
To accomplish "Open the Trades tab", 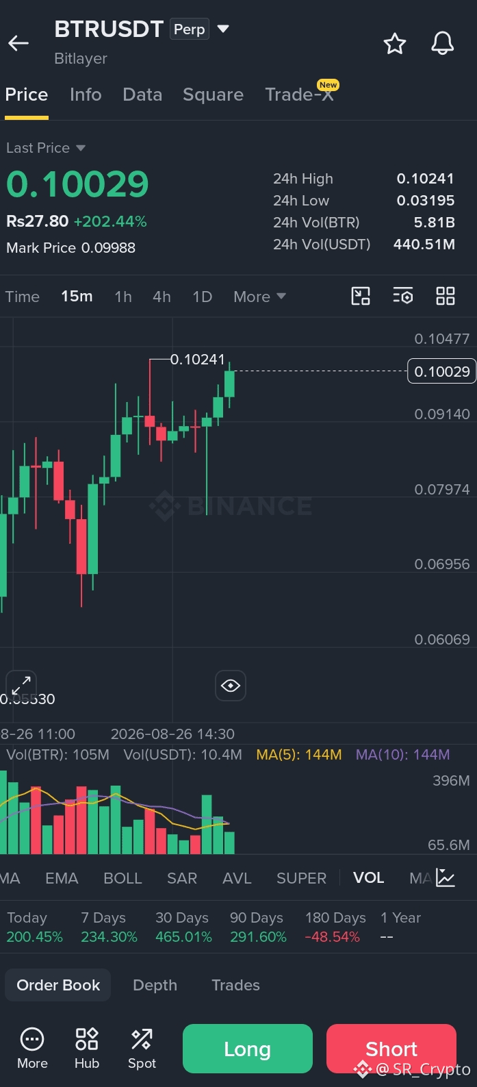I will click(x=235, y=985).
